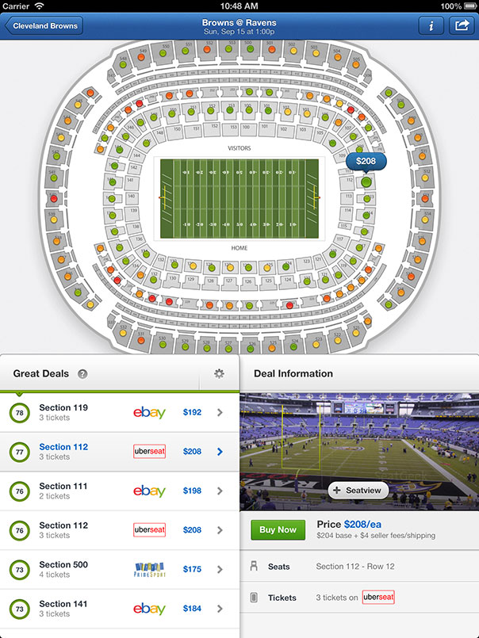Tap the $208 price marker on map
479x638 pixels.
pos(366,162)
